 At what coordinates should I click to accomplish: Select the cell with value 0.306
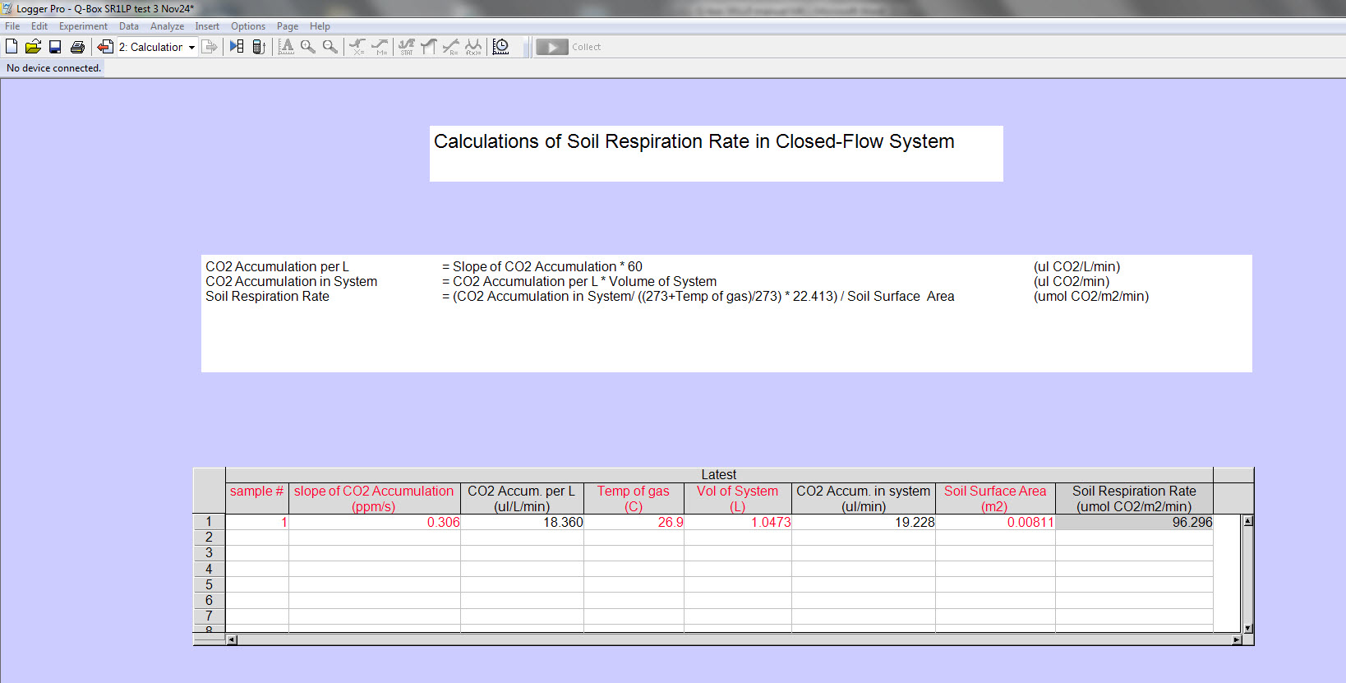[375, 522]
